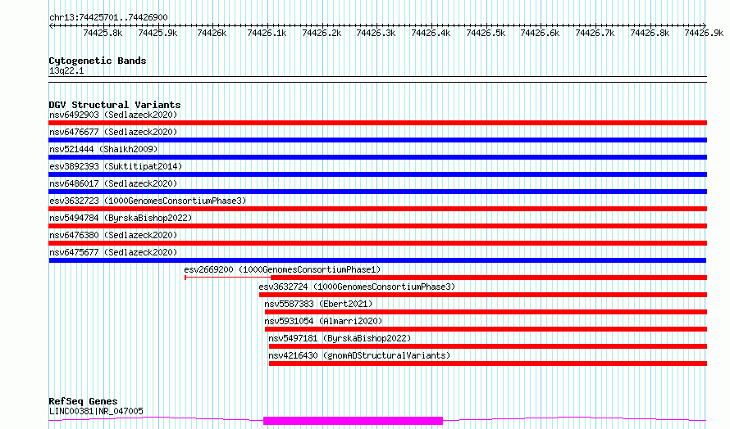The height and width of the screenshot is (429, 730).
Task: Click ruler tick labeled 74426.4k
Action: pos(431,33)
